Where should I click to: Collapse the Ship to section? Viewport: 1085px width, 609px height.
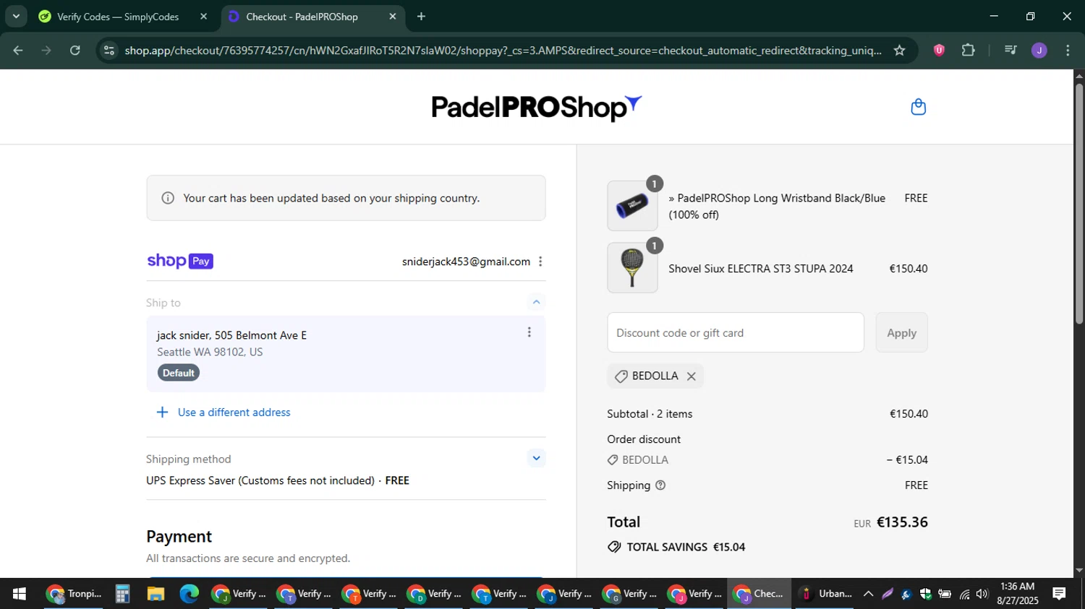[x=536, y=302]
